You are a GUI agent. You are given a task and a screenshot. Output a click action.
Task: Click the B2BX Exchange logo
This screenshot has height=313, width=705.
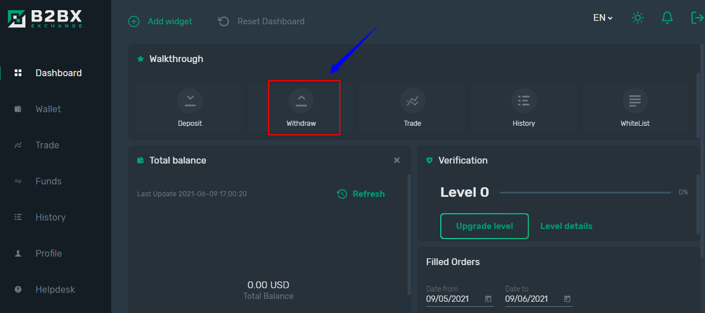pyautogui.click(x=45, y=18)
